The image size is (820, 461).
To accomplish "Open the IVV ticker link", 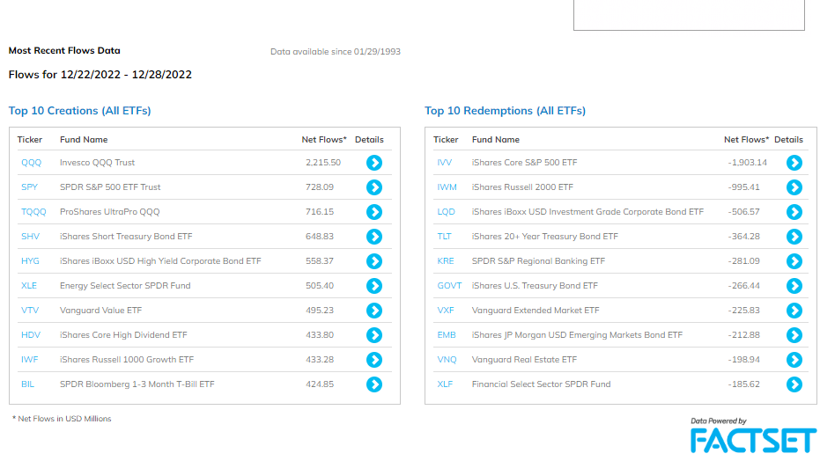I will coord(445,163).
